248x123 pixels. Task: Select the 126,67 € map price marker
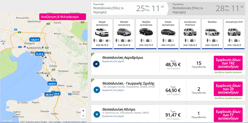(x=35, y=40)
